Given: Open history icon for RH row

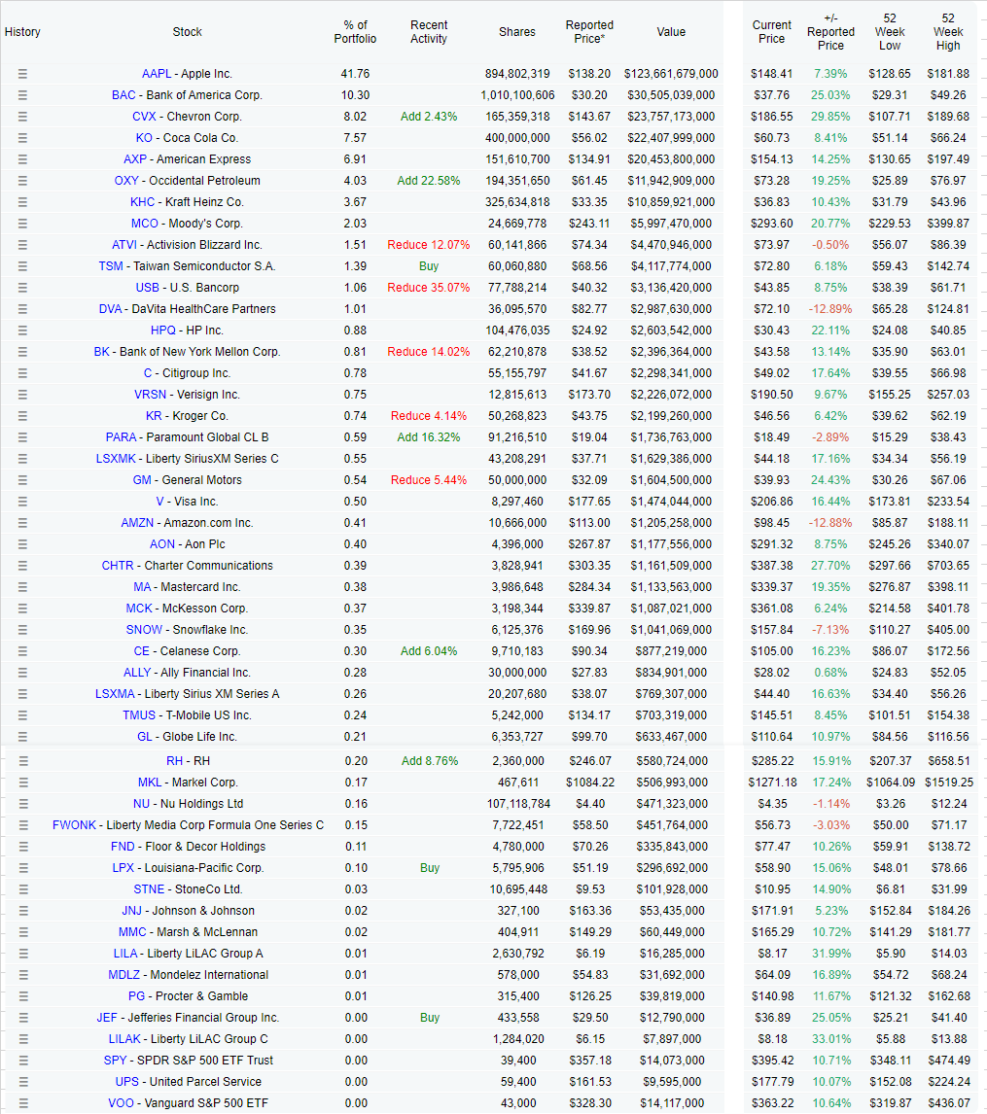Looking at the screenshot, I should 23,761.
